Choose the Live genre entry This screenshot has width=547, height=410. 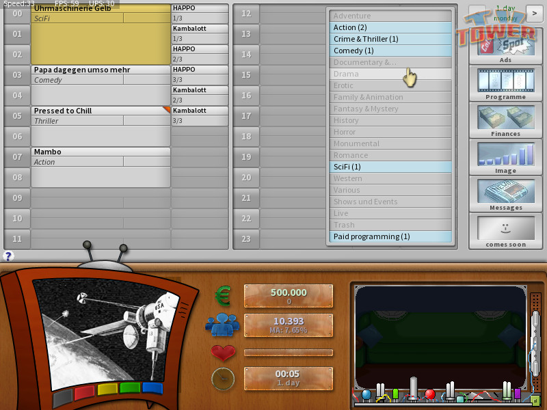tap(390, 213)
